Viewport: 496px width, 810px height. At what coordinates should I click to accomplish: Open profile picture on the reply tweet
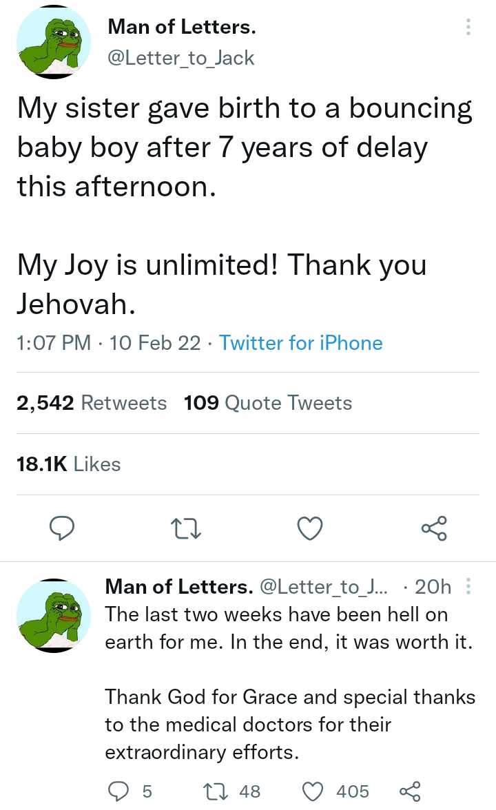53,612
